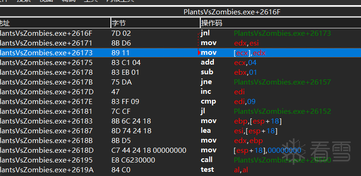Select the sub ebx,01 instruction row

click(181, 72)
